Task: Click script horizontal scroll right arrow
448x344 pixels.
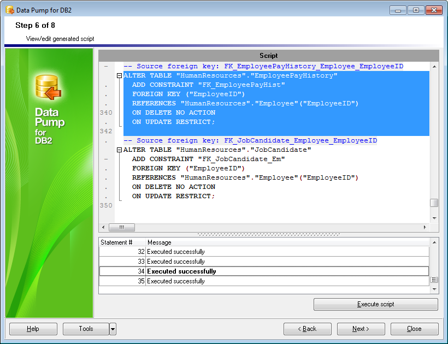Action: coord(425,227)
